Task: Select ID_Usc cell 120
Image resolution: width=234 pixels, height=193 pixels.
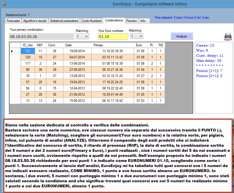Action: tap(28, 57)
